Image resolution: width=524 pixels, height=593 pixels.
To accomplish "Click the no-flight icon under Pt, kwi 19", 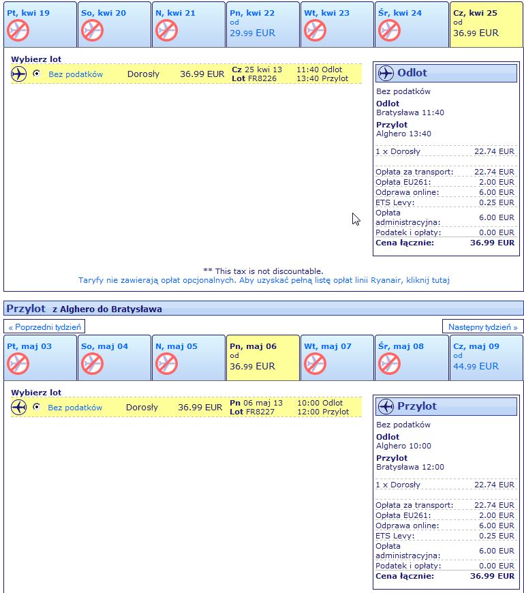I will (x=18, y=31).
